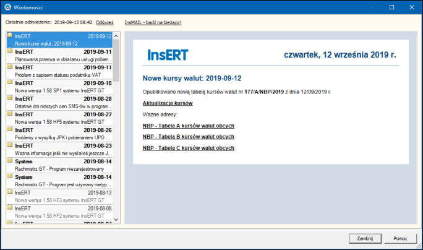The image size is (423, 250).
Task: Click date text czwartek, 12 września 2019 r.
Action: [340, 54]
